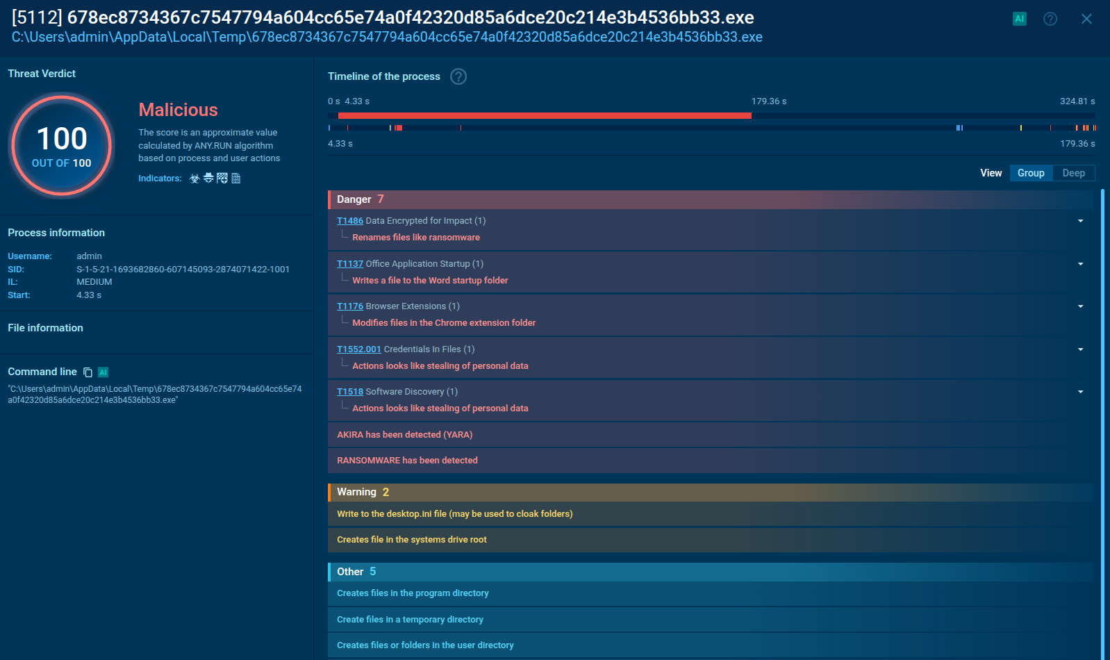This screenshot has width=1110, height=660.
Task: Copy the command line with the copy icon
Action: coord(88,372)
